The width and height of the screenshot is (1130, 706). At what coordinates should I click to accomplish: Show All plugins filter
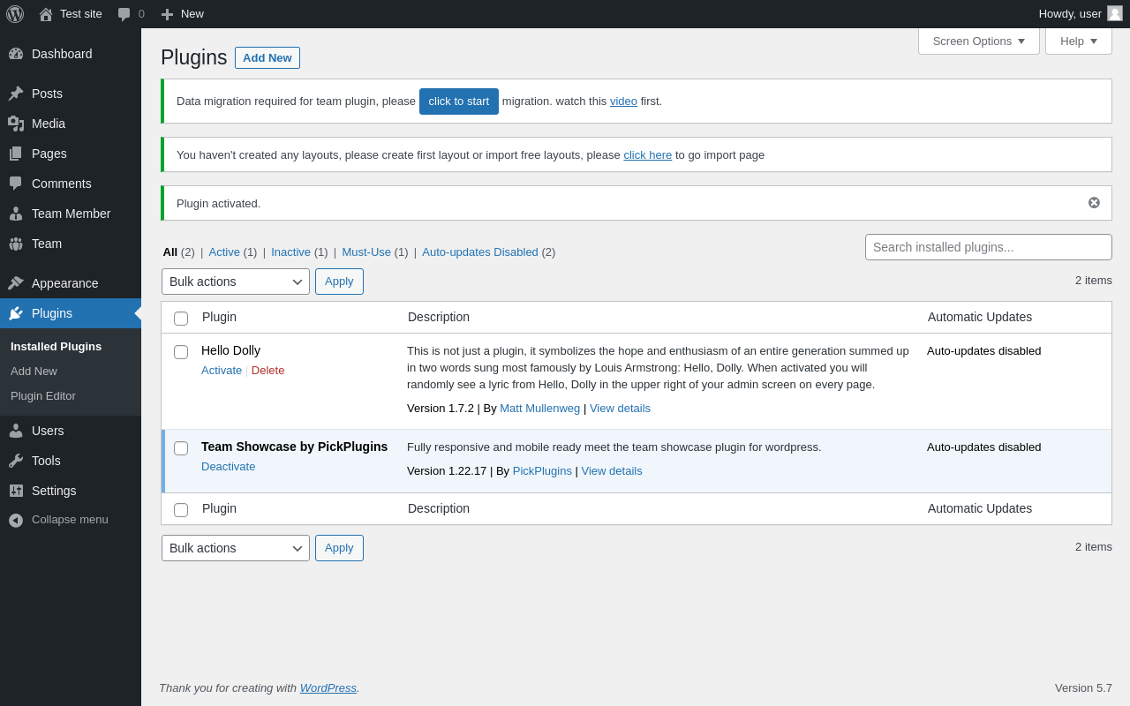click(x=170, y=252)
